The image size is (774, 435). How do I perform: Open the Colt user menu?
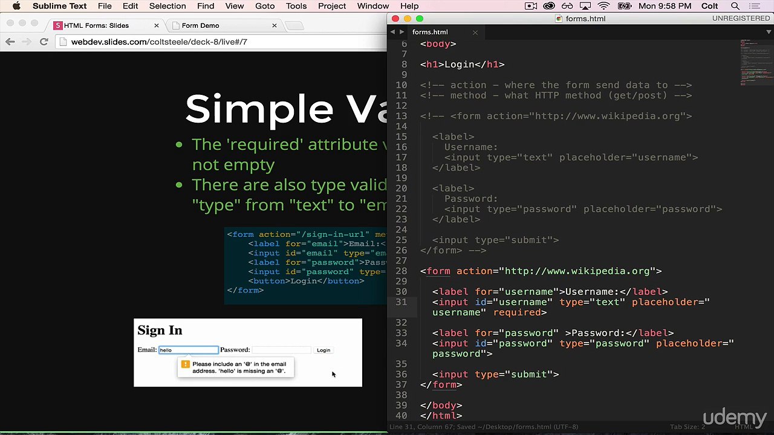click(x=709, y=6)
